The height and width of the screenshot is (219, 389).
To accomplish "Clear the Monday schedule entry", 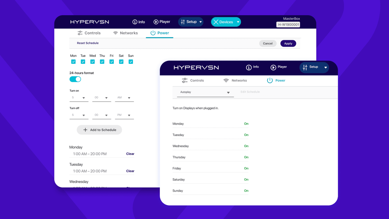I will [x=130, y=154].
